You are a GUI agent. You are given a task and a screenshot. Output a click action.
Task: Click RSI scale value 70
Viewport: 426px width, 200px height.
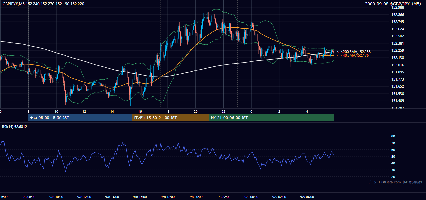pyautogui.click(x=393, y=143)
